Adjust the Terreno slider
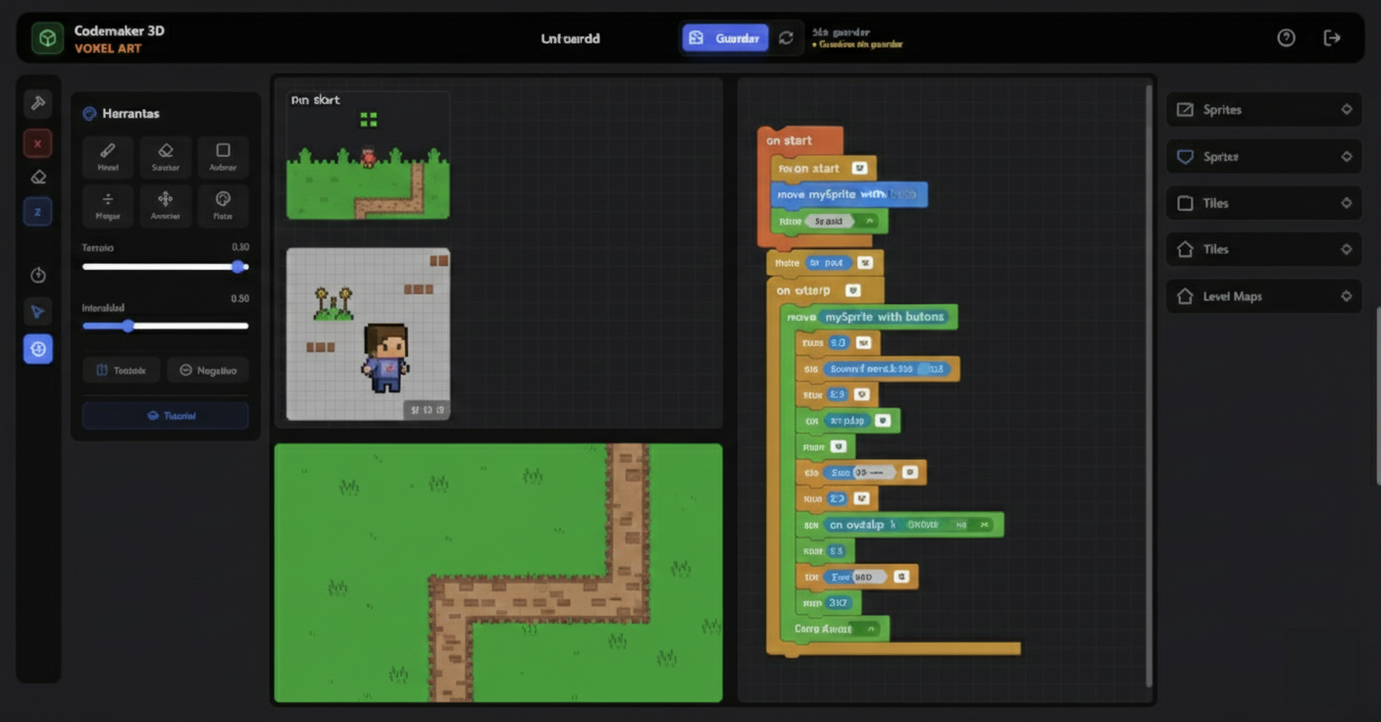This screenshot has width=1381, height=722. coord(236,266)
